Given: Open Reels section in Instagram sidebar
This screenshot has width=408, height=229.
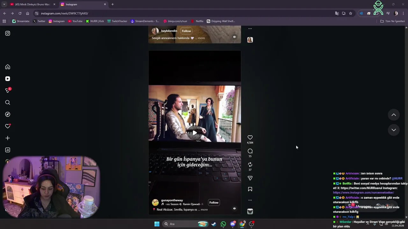Looking at the screenshot, I should point(8,79).
